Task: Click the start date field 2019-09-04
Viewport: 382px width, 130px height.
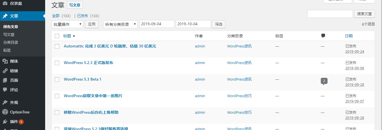Action: point(157,24)
